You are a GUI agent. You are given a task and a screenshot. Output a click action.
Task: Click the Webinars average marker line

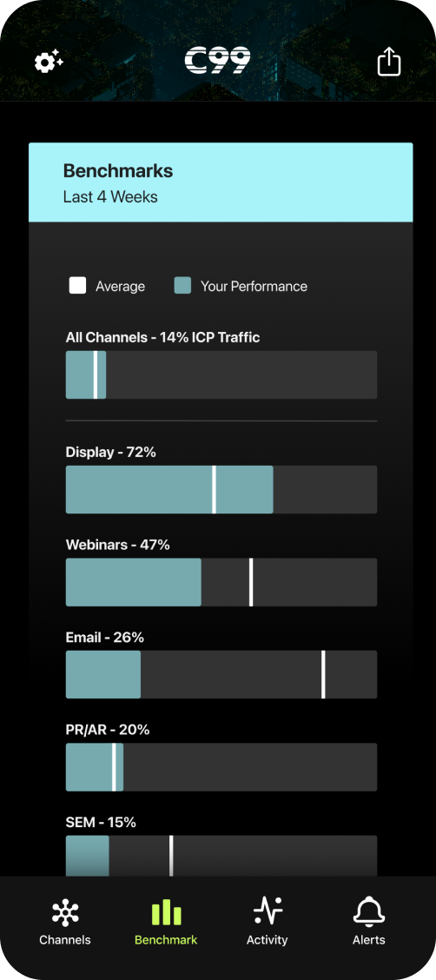[x=251, y=582]
